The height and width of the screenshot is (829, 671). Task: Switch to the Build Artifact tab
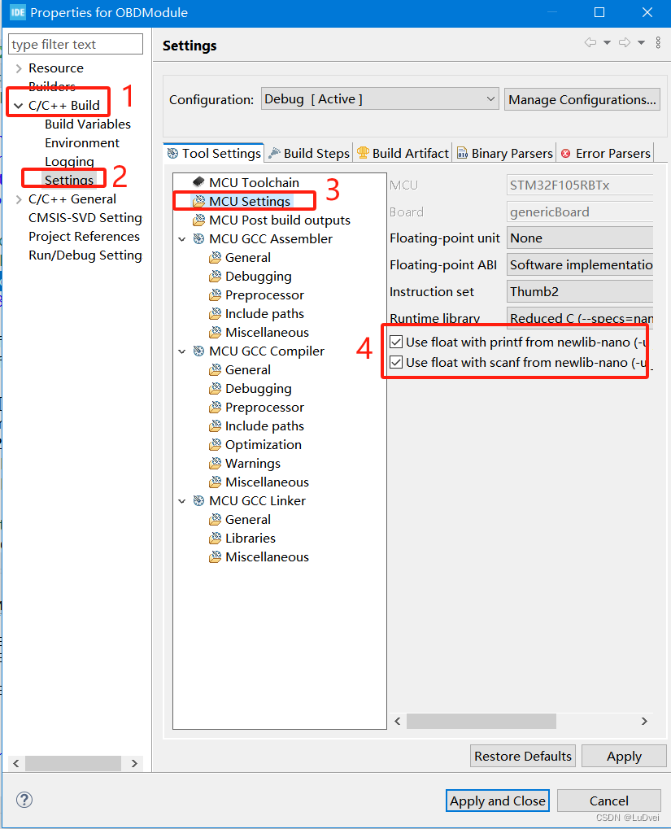(403, 153)
